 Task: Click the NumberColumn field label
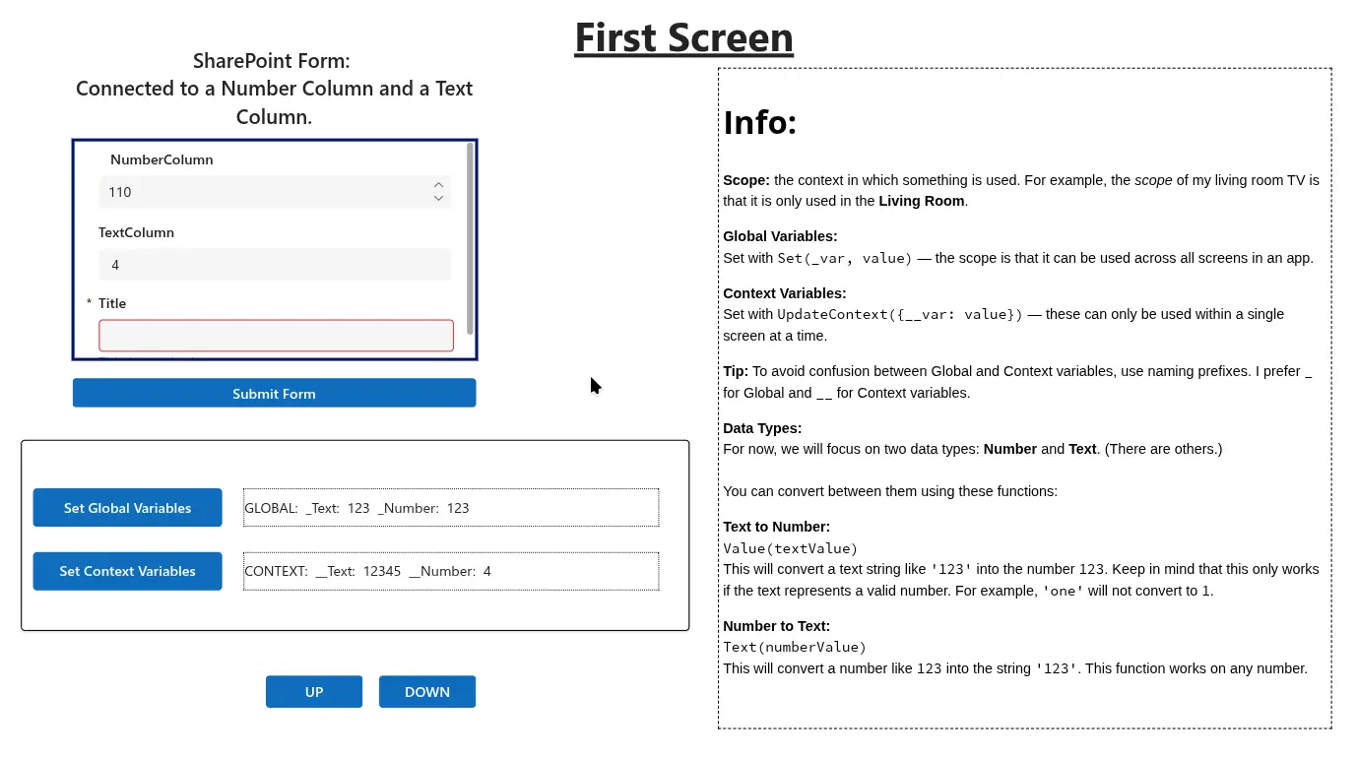coord(162,159)
